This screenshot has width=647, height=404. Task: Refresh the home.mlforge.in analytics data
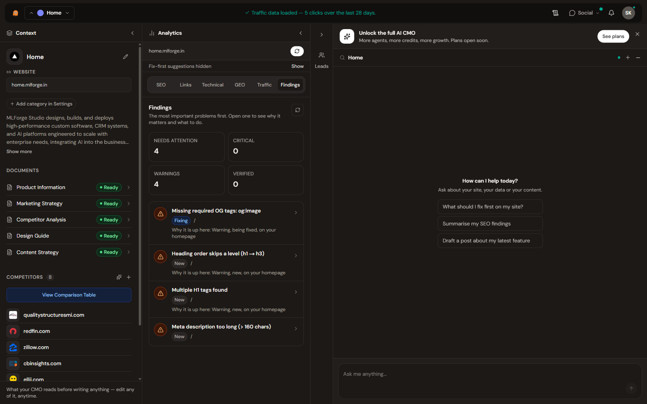(297, 51)
